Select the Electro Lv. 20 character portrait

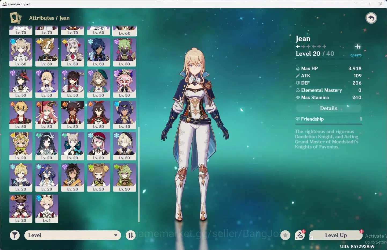pyautogui.click(x=72, y=178)
